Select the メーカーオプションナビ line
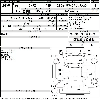 pos(79,20)
